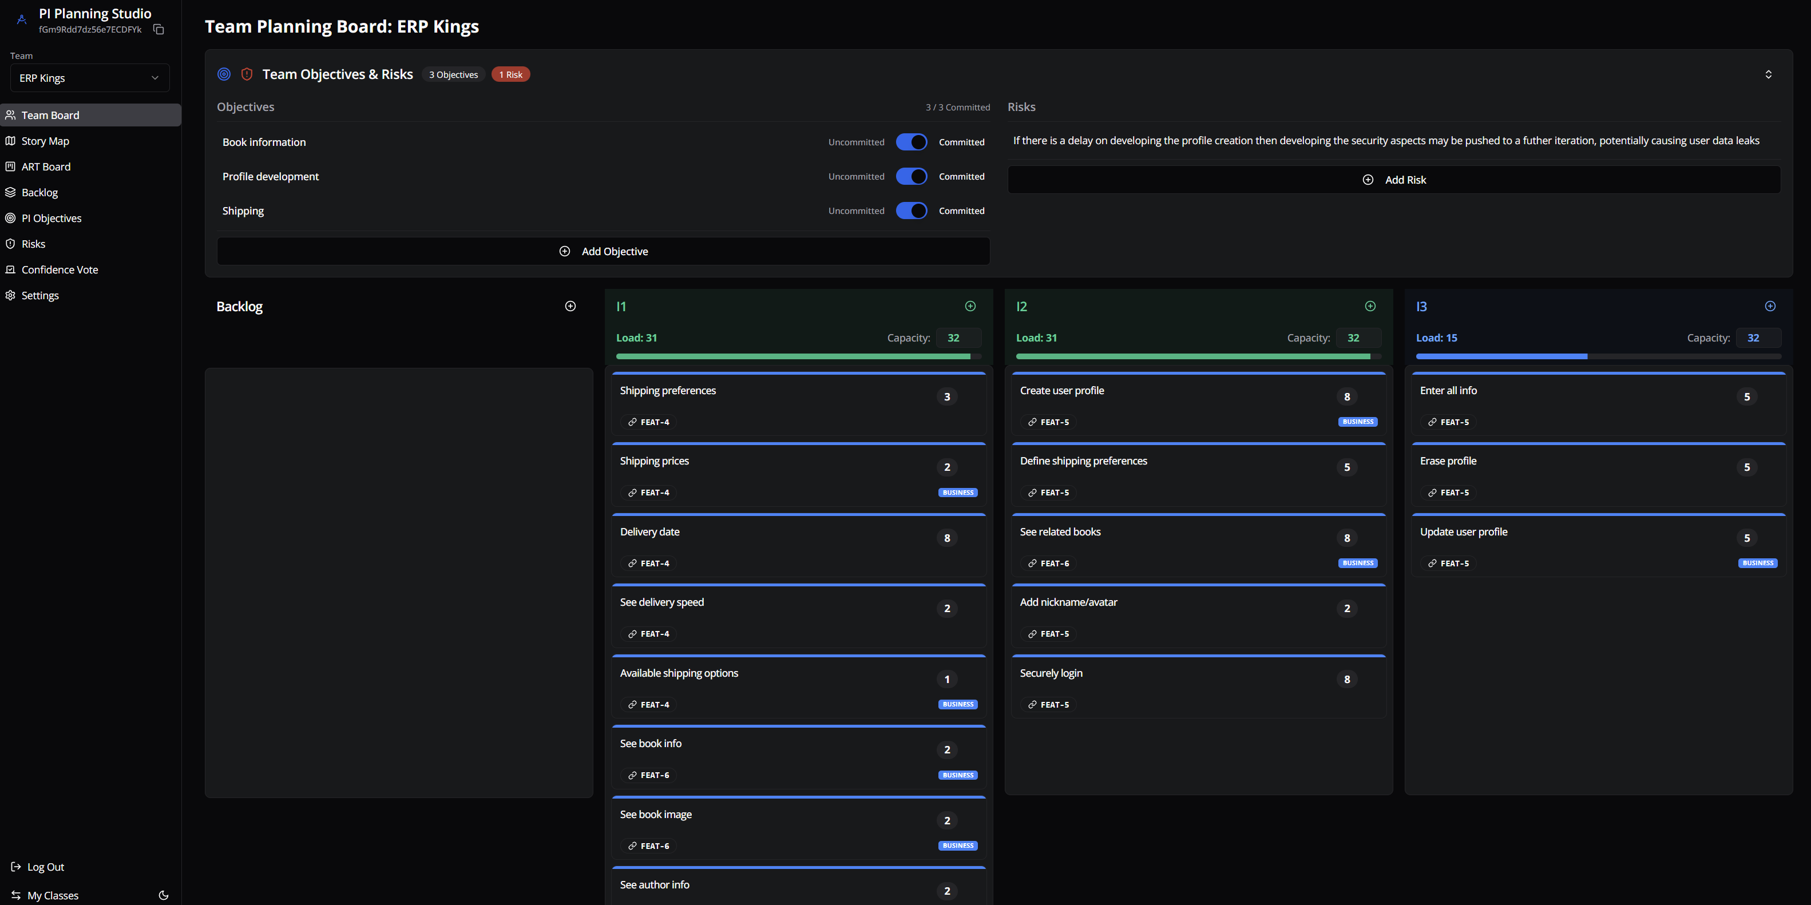1811x905 pixels.
Task: Open Risks page in sidebar
Action: pyautogui.click(x=90, y=244)
